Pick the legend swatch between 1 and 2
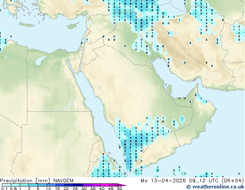The width and height of the screenshot is (245, 190). (24, 185)
